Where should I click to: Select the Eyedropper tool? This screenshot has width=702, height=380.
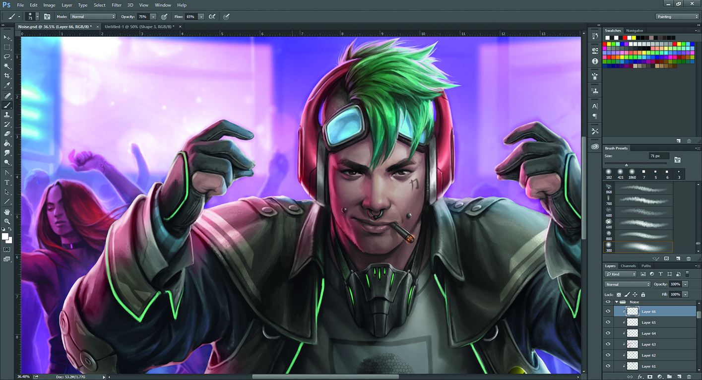pos(7,85)
